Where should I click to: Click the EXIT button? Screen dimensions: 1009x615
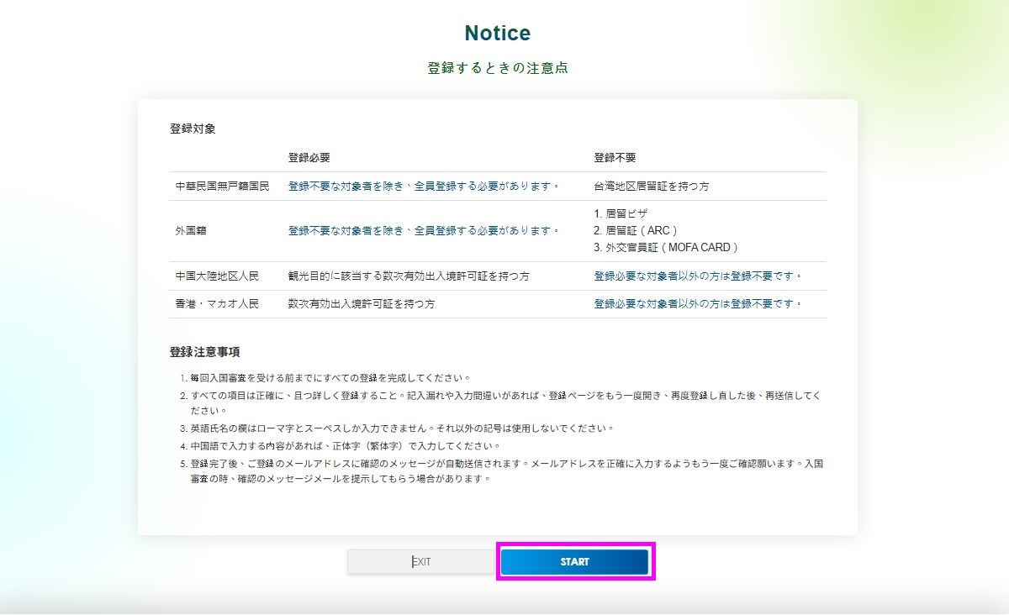point(420,562)
